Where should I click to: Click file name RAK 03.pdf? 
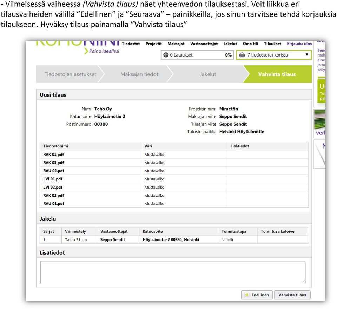pos(53,163)
